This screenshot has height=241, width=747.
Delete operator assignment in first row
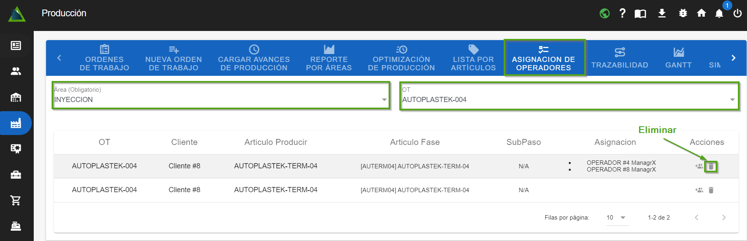coord(711,167)
